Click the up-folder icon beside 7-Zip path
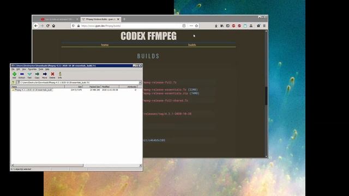 pos(13,82)
